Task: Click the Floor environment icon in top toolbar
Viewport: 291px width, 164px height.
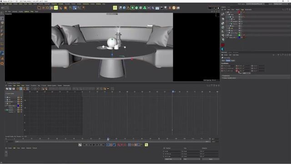Action: (x=157, y=8)
